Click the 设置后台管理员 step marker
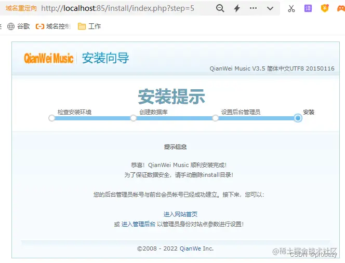The image size is (345, 263). click(216, 118)
